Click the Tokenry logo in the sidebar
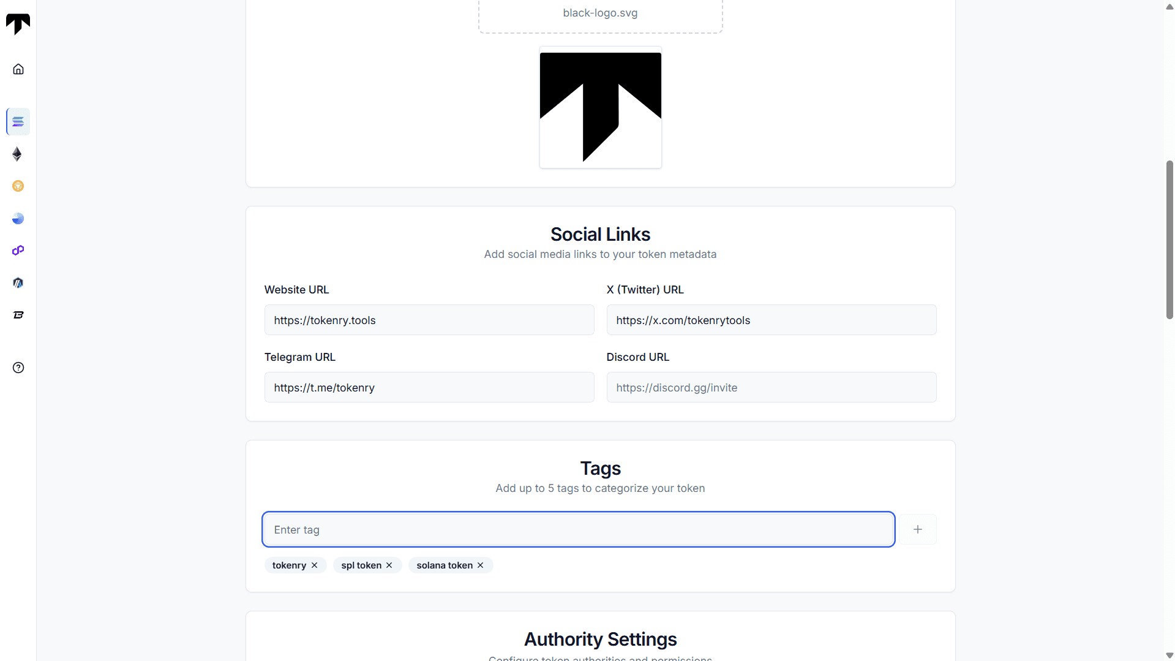 (18, 24)
